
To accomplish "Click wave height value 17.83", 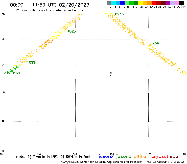I will point(15,67).
